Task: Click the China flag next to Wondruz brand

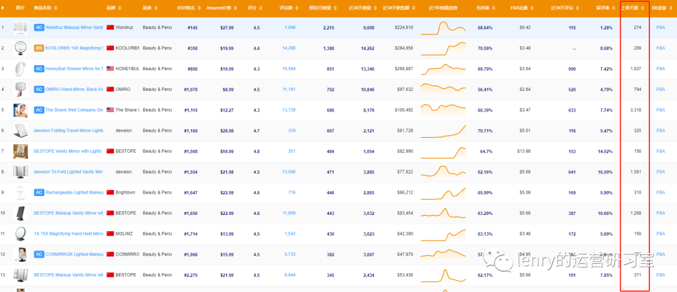Action: pyautogui.click(x=110, y=28)
